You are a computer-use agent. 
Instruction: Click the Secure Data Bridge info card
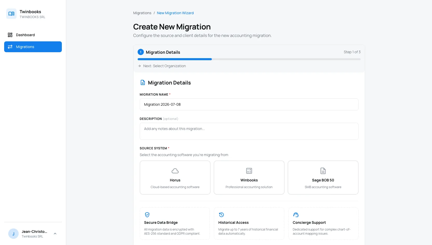click(x=175, y=224)
